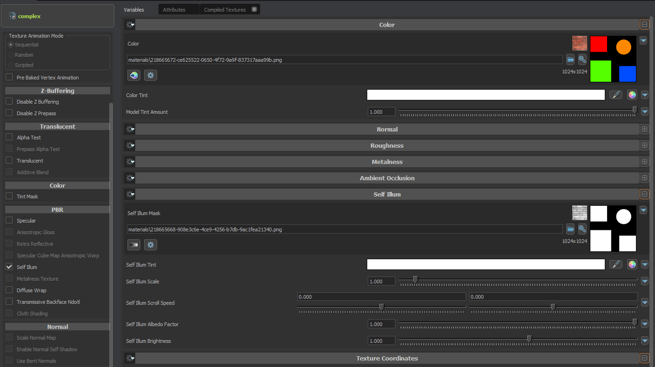Click the magnifier icon beside Self Illum Mask path

[582, 229]
